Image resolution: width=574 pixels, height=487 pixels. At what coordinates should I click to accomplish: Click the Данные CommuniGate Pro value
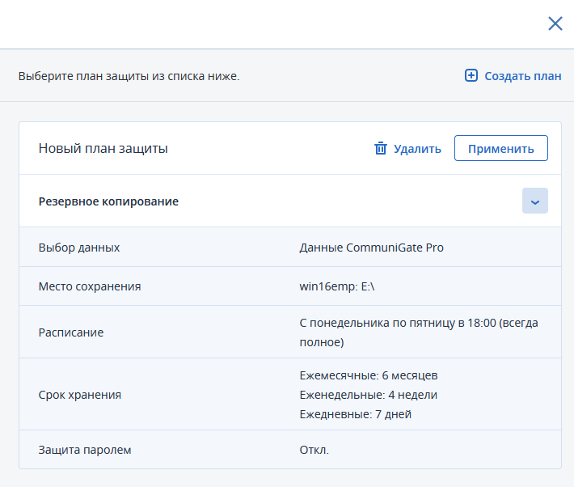tap(371, 248)
